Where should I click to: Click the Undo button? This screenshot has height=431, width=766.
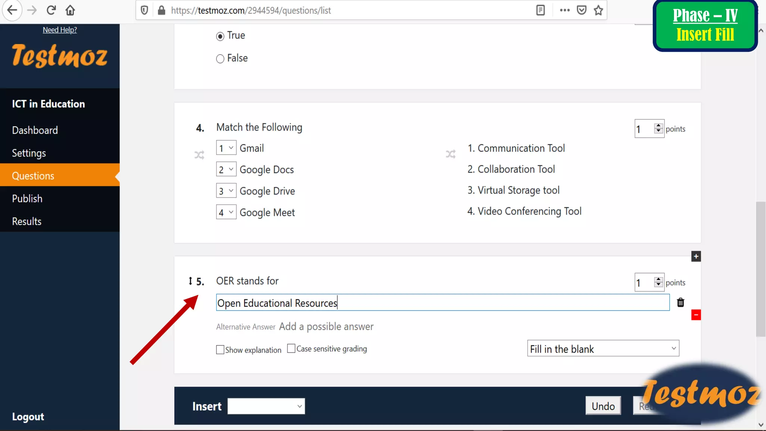[603, 406]
